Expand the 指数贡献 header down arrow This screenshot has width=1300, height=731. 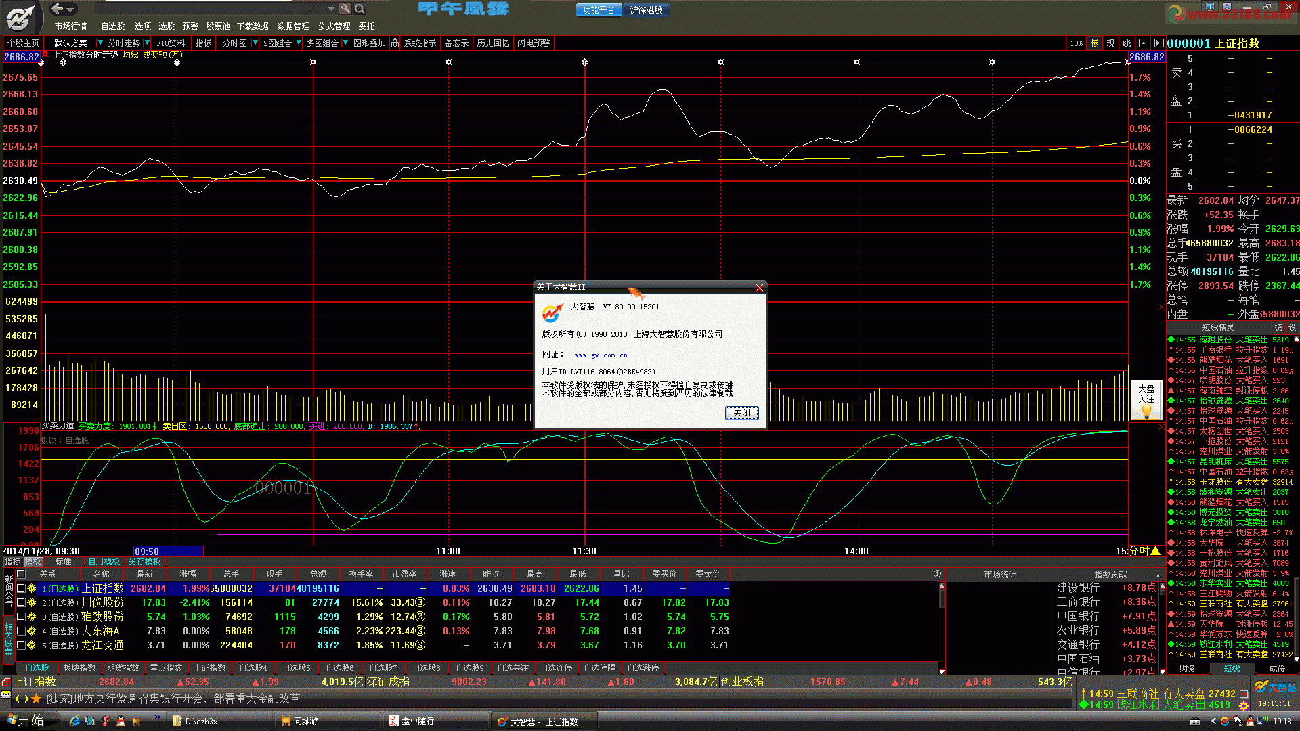[x=1158, y=574]
